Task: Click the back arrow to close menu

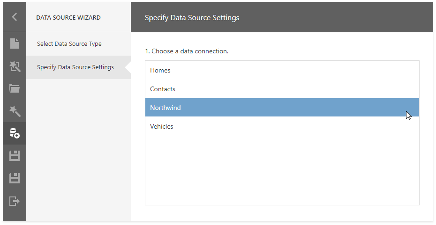Action: [x=15, y=17]
